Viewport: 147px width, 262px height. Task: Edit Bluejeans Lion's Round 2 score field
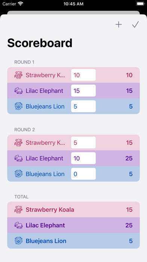(x=83, y=174)
